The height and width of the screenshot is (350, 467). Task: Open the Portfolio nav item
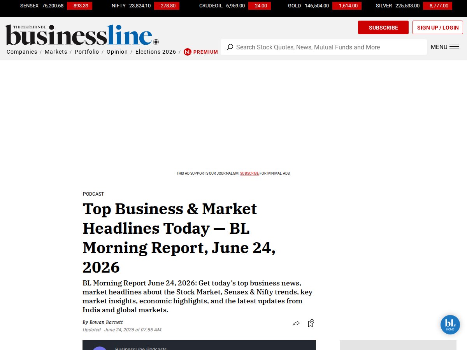tap(87, 52)
